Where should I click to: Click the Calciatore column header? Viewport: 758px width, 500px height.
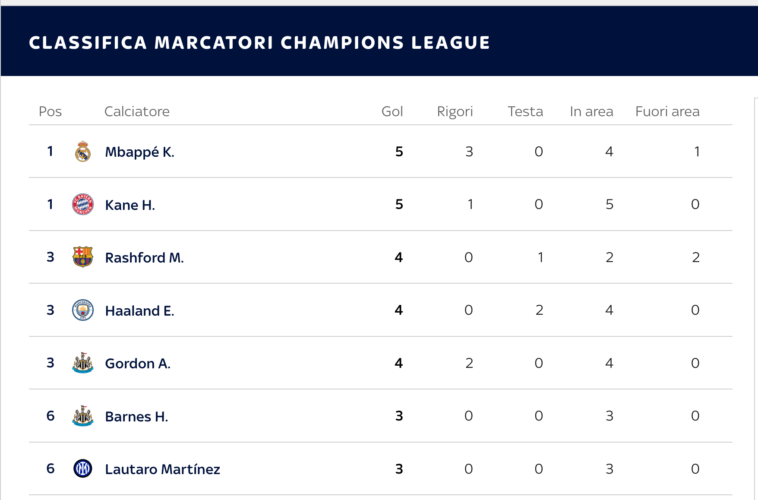pyautogui.click(x=137, y=111)
